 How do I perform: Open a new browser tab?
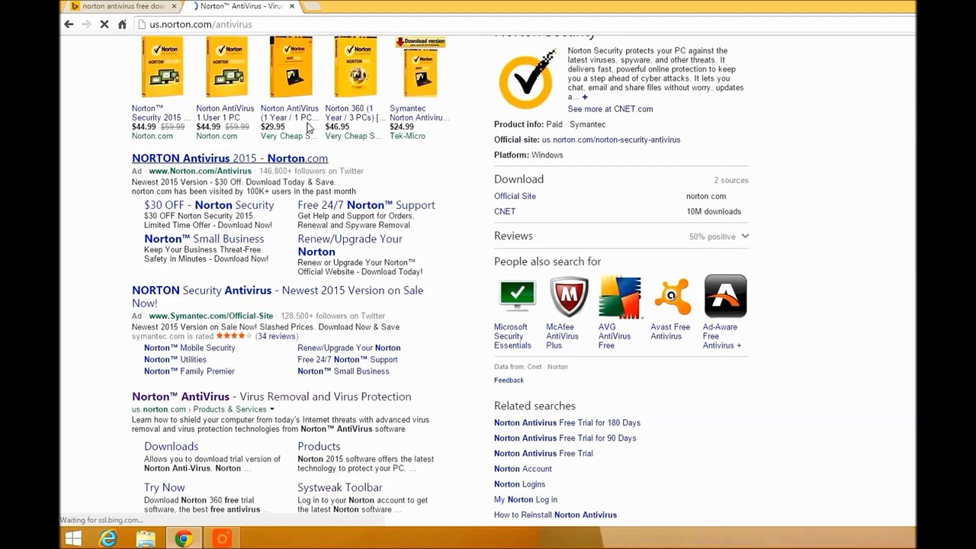pos(313,7)
